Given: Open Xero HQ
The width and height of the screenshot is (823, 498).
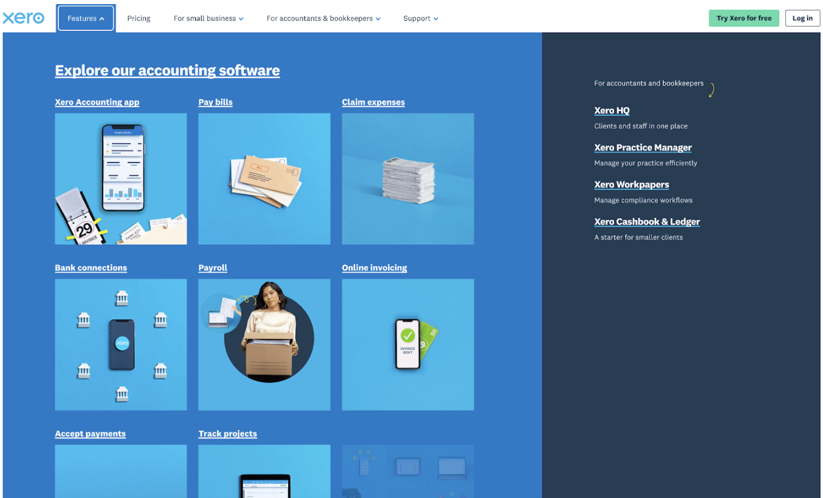Looking at the screenshot, I should point(611,110).
